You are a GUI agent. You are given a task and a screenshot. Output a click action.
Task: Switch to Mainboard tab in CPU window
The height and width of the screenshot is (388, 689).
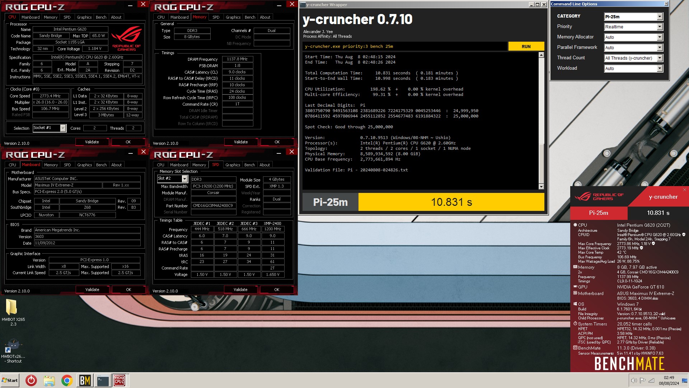click(31, 17)
